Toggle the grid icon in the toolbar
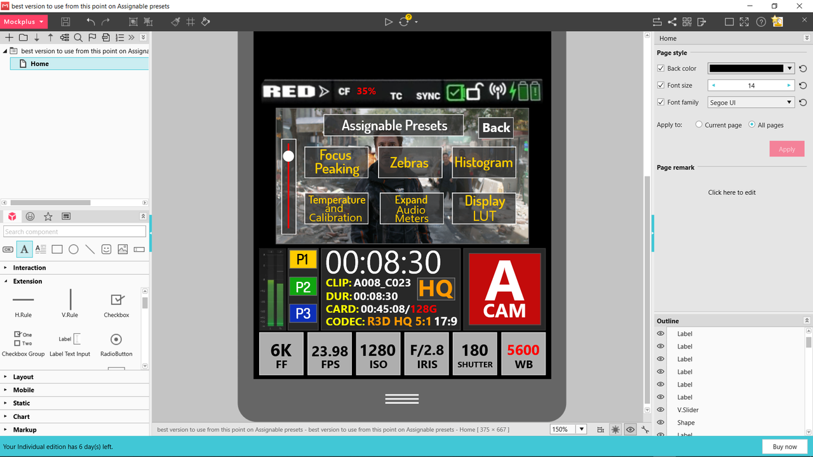Screen dimensions: 813x457 click(x=191, y=22)
